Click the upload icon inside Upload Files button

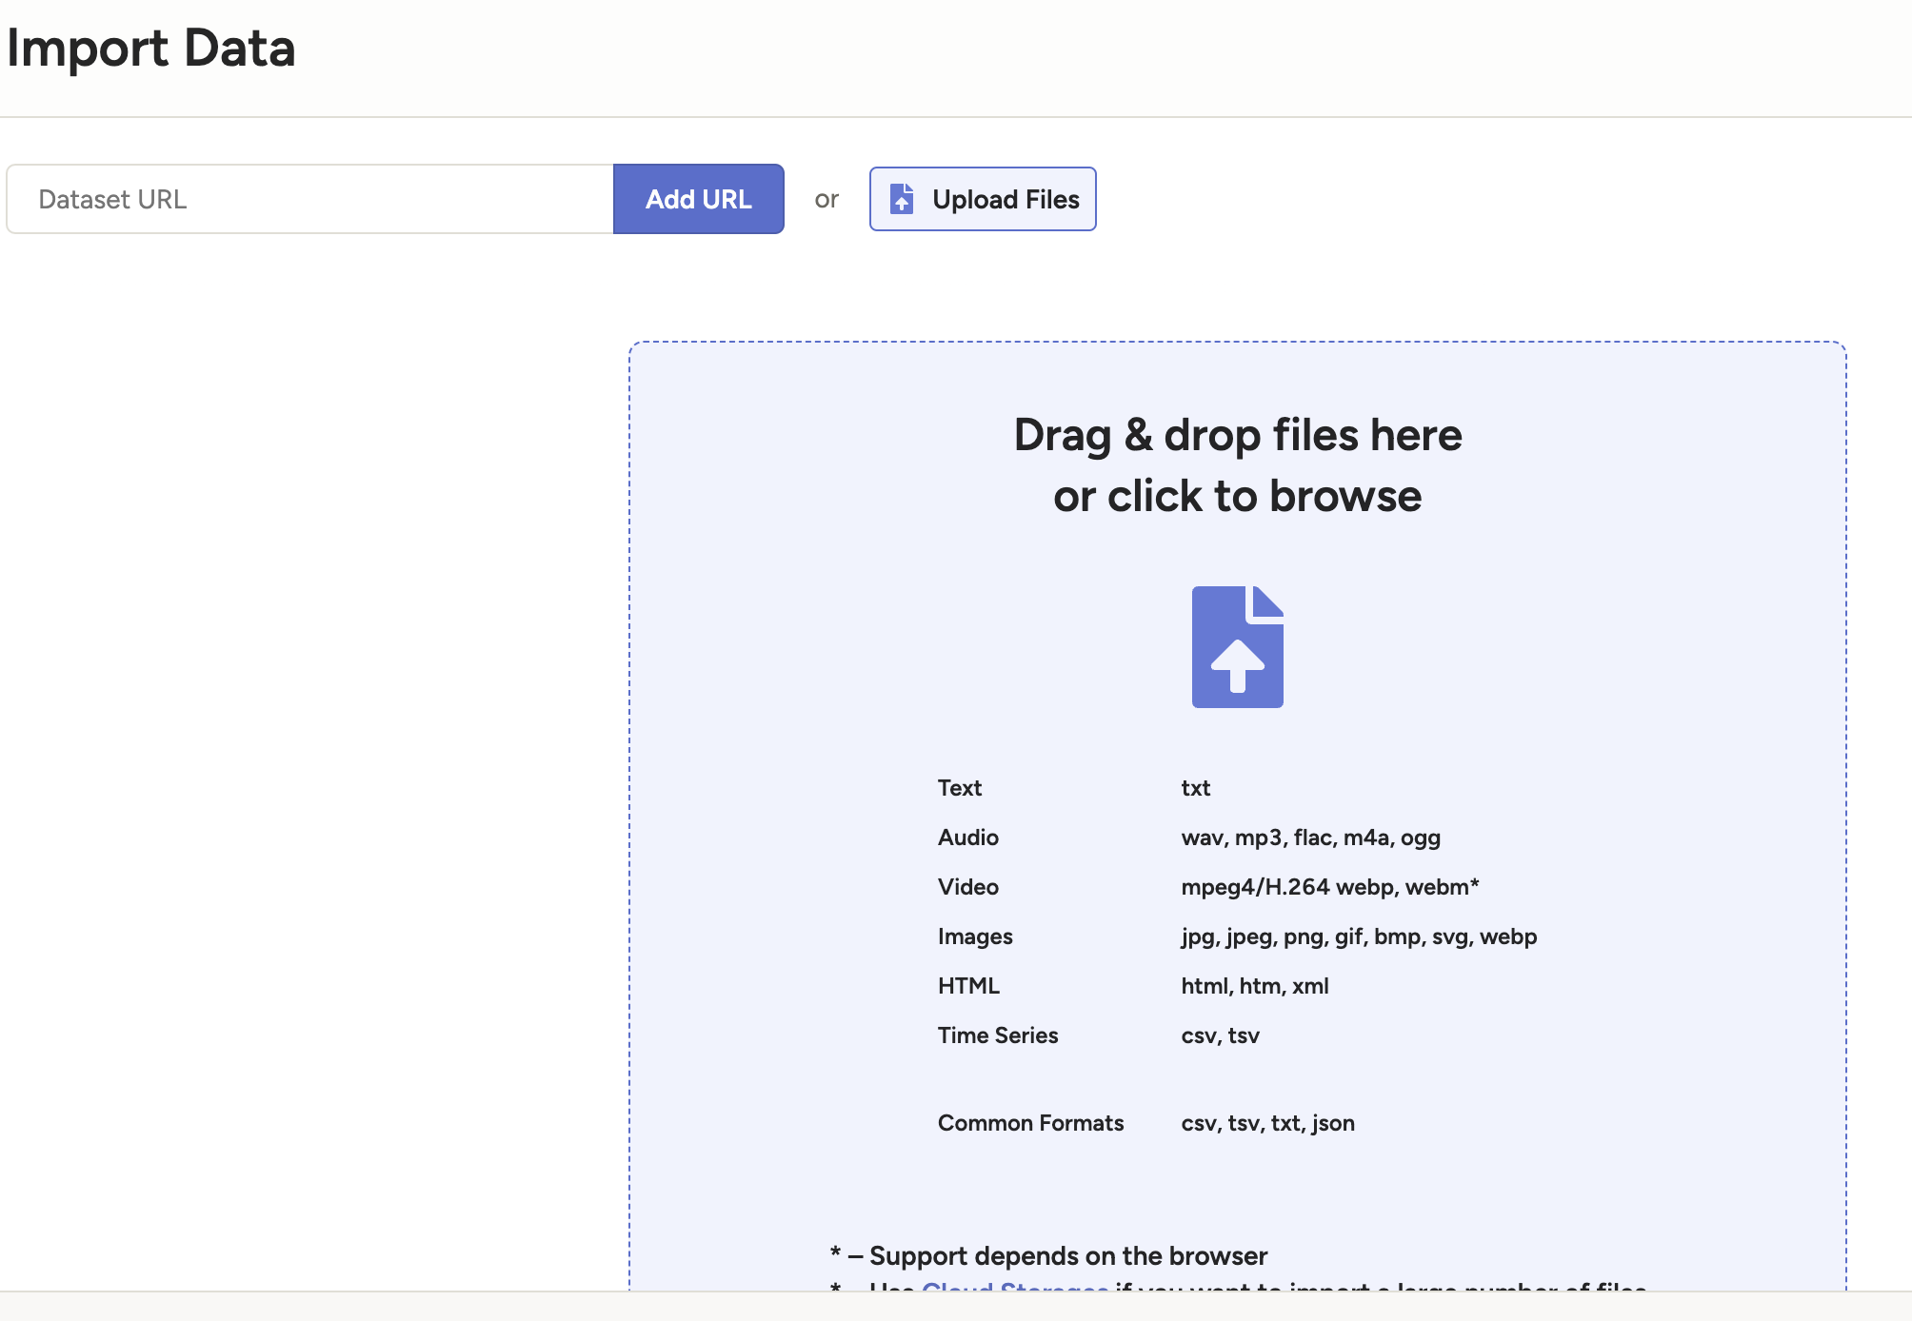click(902, 199)
